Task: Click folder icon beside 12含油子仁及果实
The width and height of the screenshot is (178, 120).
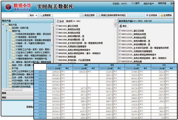Action: point(14,52)
